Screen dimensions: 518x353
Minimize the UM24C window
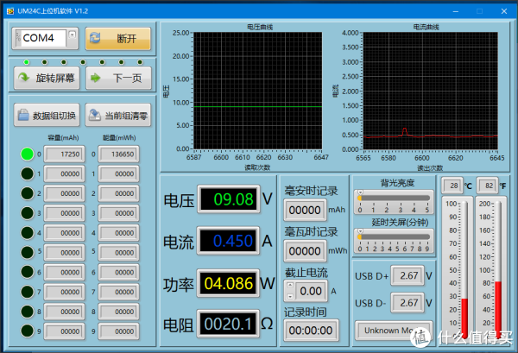[456, 11]
